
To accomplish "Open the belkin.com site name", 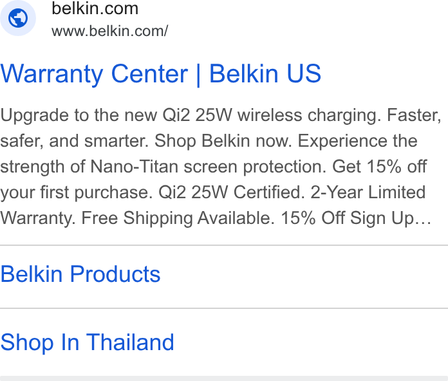I will (95, 8).
